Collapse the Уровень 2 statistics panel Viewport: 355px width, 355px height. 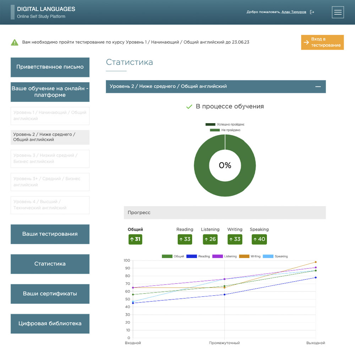coord(318,87)
